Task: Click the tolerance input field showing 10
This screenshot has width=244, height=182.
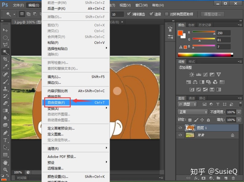Action: pyautogui.click(x=118, y=14)
